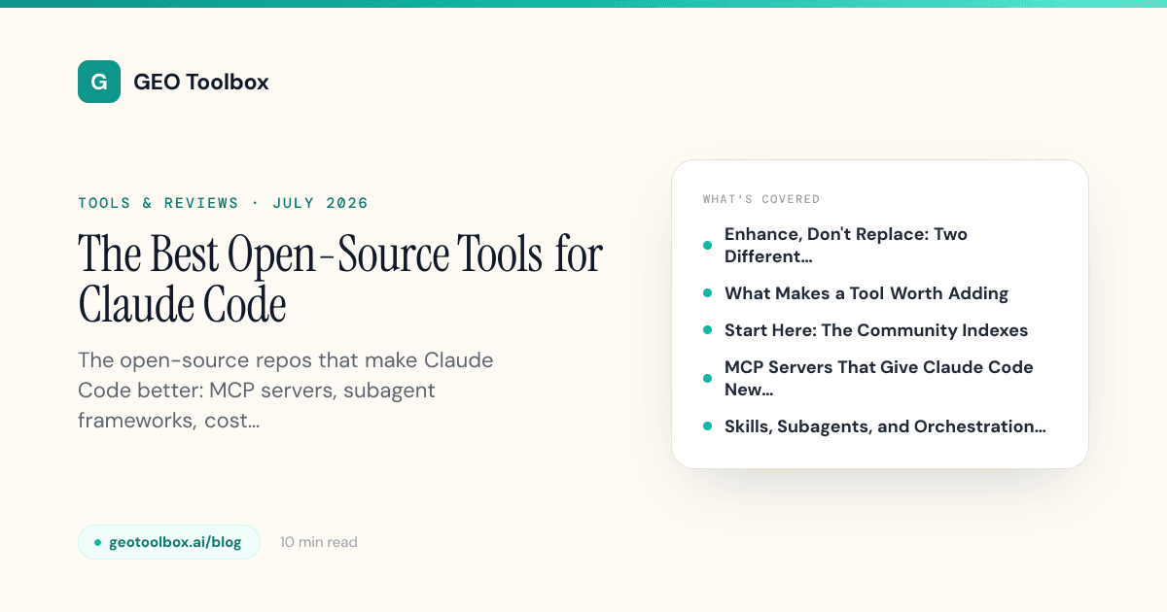Image resolution: width=1167 pixels, height=612 pixels.
Task: Click the TOOLS & REVIEWS · JULY 2026 label
Action: 224,203
